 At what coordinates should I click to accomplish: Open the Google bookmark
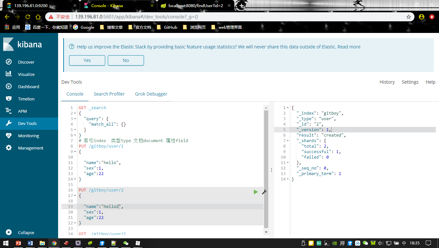(x=84, y=27)
